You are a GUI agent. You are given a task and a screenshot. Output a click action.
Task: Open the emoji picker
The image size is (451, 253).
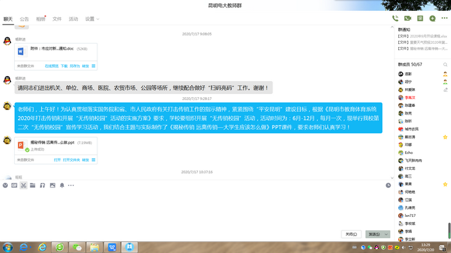5,185
